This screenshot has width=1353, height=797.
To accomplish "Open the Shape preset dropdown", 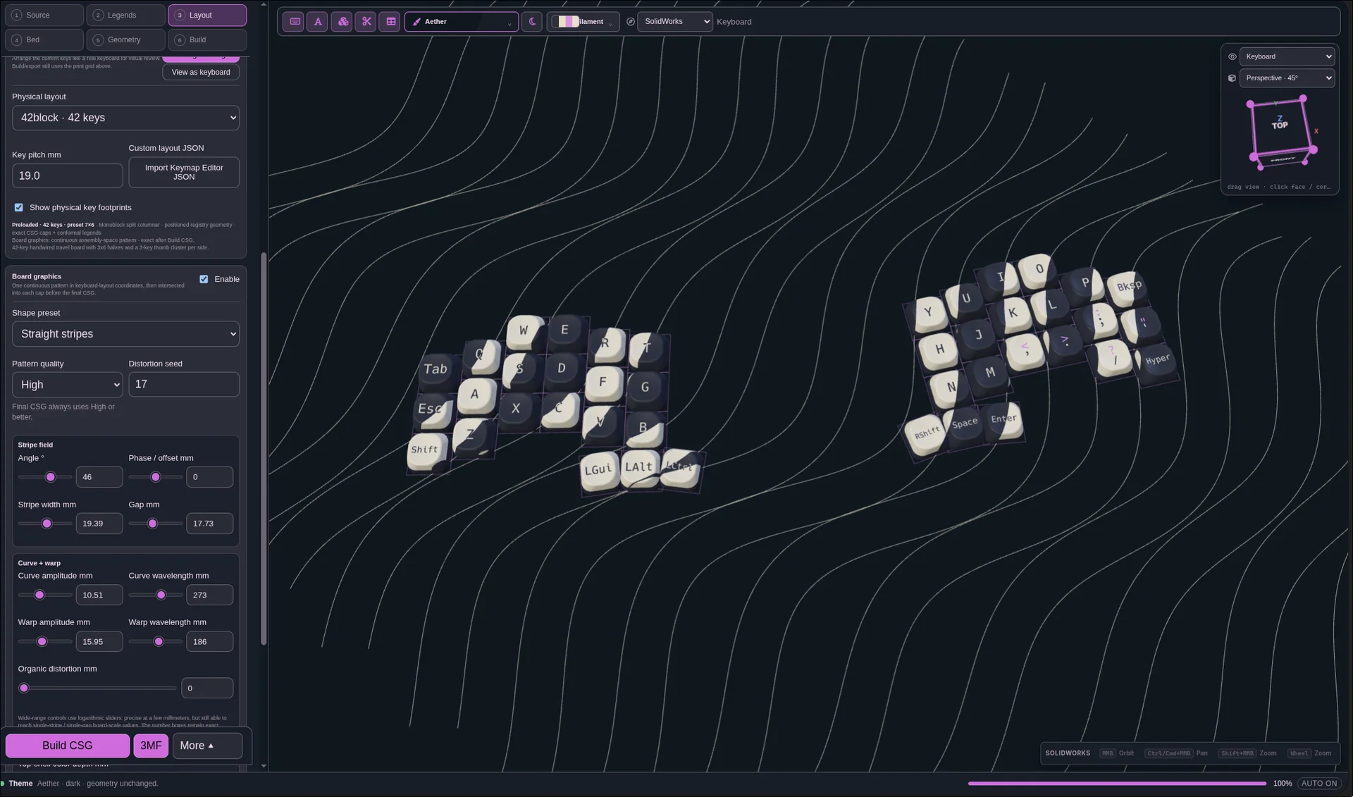I will [125, 334].
